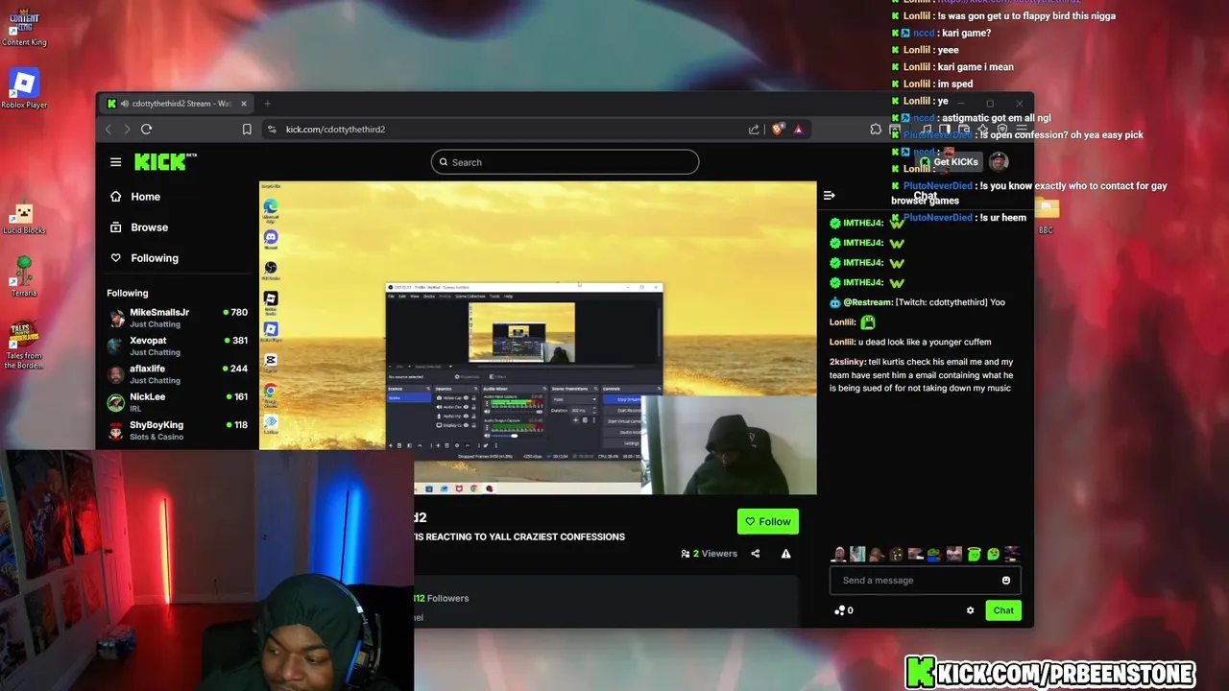
Task: Open browser extensions puzzle icon
Action: [x=876, y=129]
